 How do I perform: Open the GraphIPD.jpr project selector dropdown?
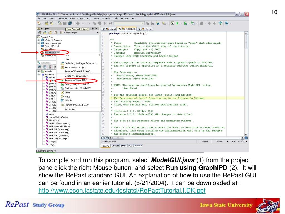coord(98,33)
